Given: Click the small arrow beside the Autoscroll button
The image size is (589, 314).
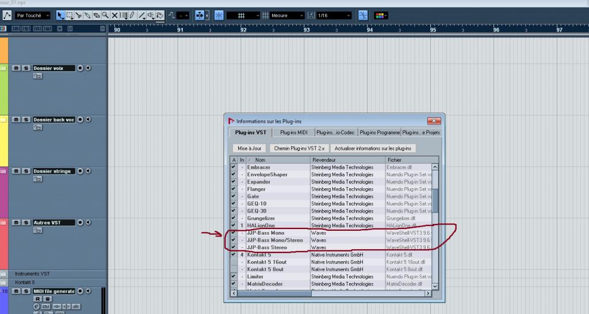Looking at the screenshot, I should pyautogui.click(x=207, y=15).
